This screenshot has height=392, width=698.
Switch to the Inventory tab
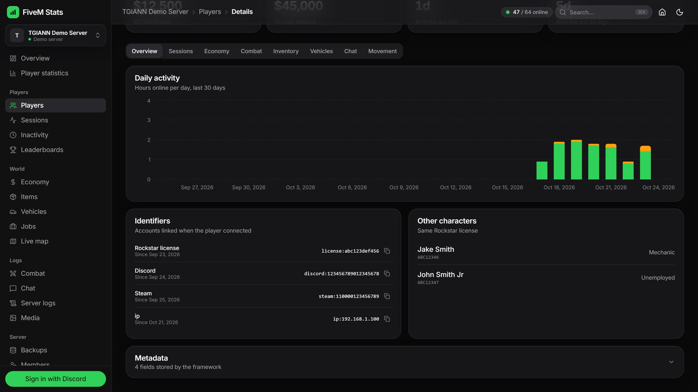coord(286,51)
